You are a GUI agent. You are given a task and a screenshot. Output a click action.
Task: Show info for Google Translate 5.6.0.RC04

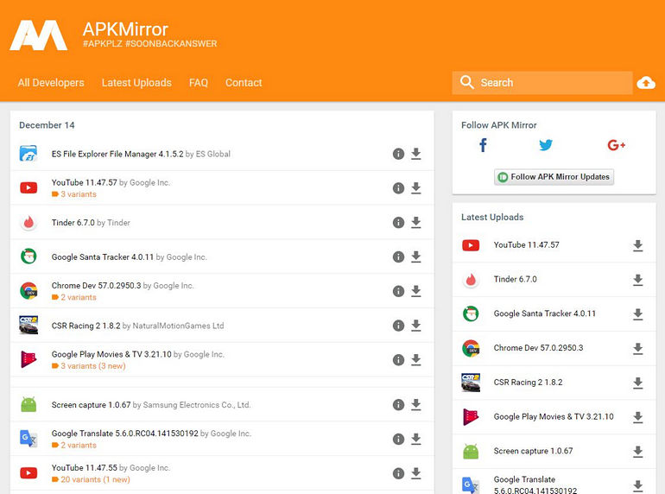pyautogui.click(x=398, y=439)
